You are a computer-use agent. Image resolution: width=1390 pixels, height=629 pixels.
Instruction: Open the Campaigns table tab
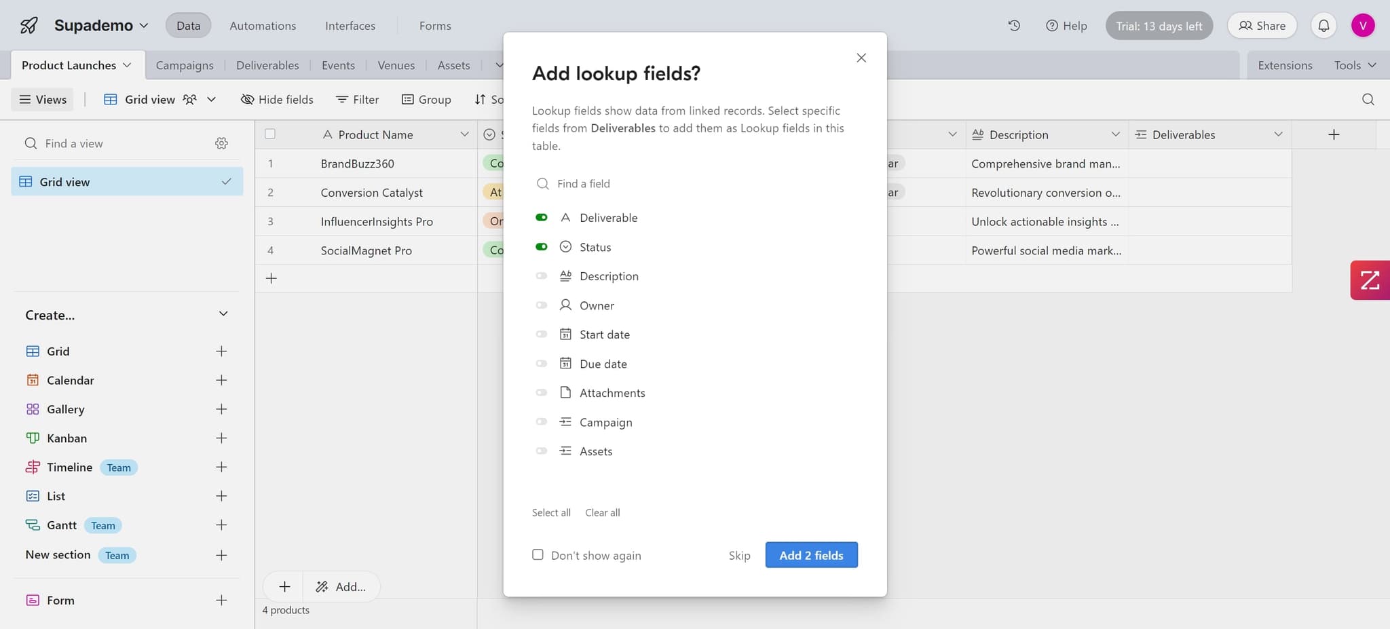185,64
